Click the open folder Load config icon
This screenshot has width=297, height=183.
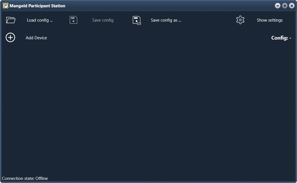pos(11,20)
